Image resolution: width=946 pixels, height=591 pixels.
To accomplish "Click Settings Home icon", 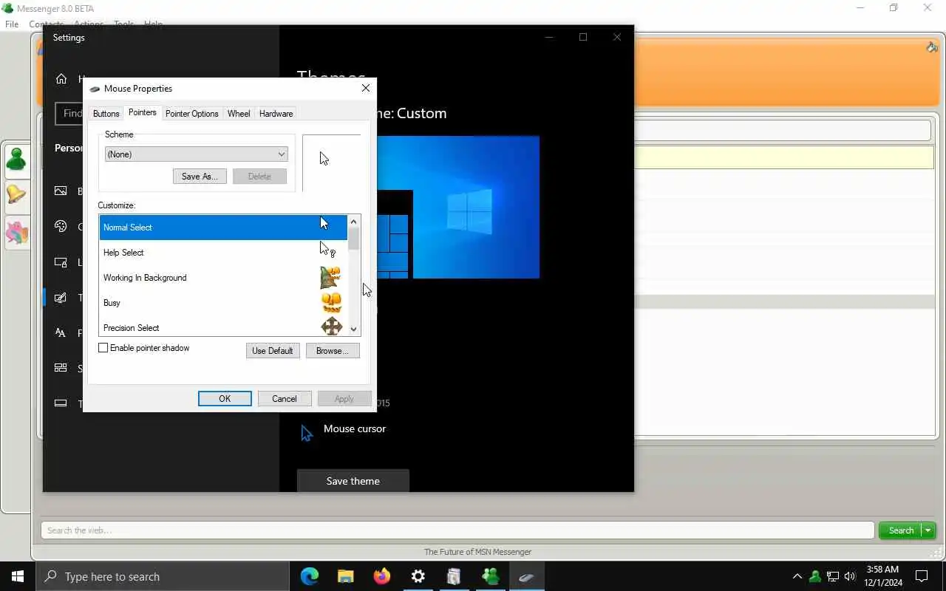I will (x=61, y=79).
